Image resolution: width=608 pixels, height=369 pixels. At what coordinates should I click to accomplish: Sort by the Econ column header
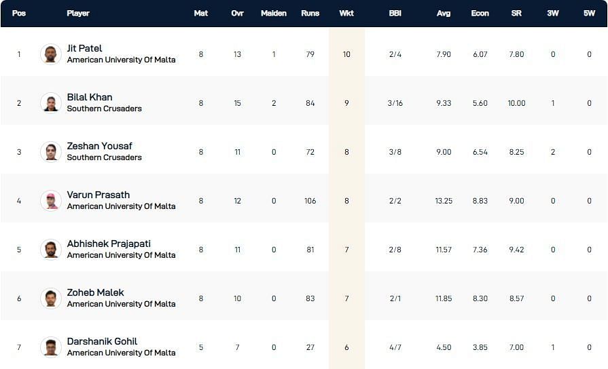[x=480, y=13]
